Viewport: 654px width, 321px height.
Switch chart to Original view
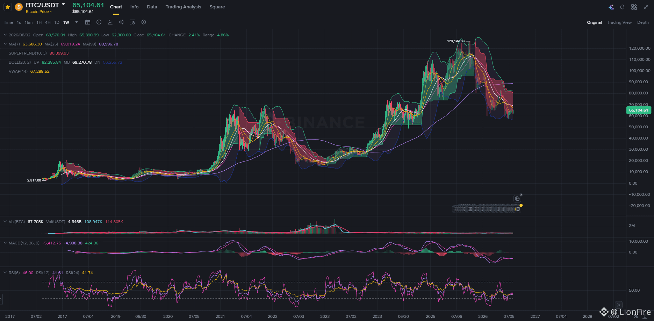[594, 22]
